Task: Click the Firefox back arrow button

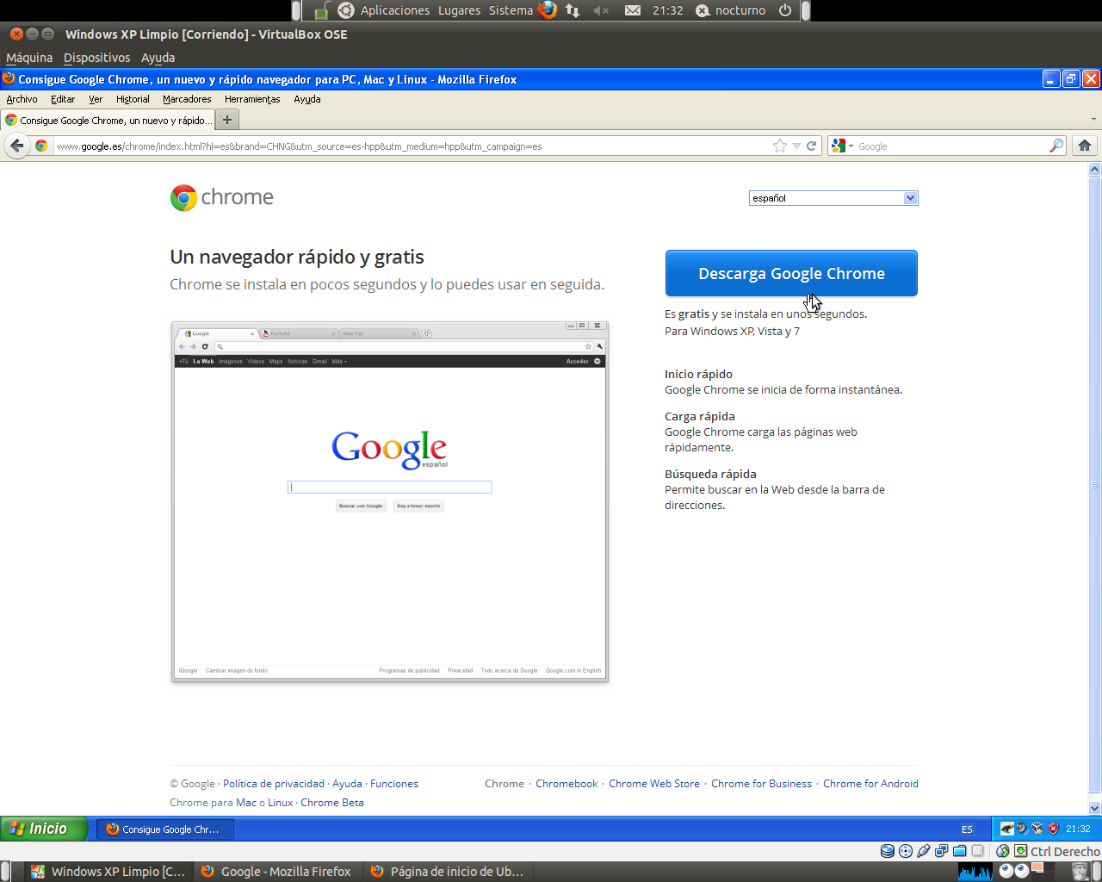Action: pos(16,146)
